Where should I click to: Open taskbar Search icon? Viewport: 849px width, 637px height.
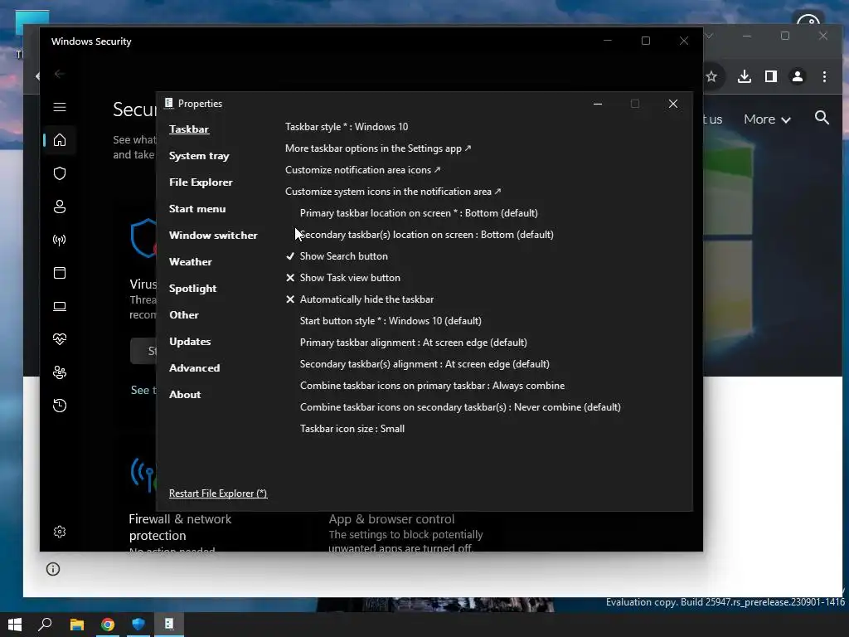[x=45, y=625]
